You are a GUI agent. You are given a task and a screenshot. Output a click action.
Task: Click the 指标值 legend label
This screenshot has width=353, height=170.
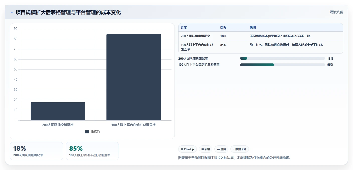pos(95,132)
